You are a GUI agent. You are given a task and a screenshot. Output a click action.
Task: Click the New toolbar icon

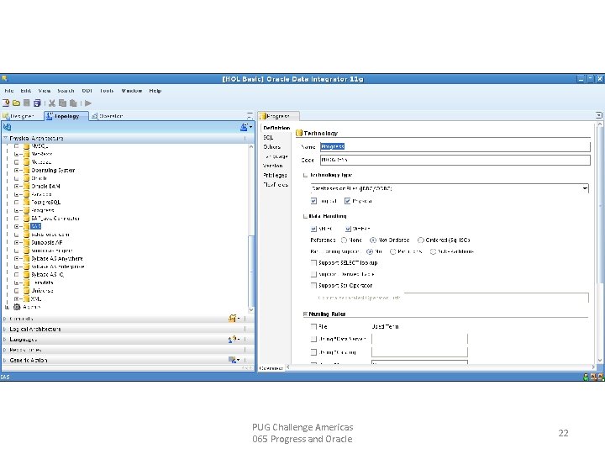(6, 103)
